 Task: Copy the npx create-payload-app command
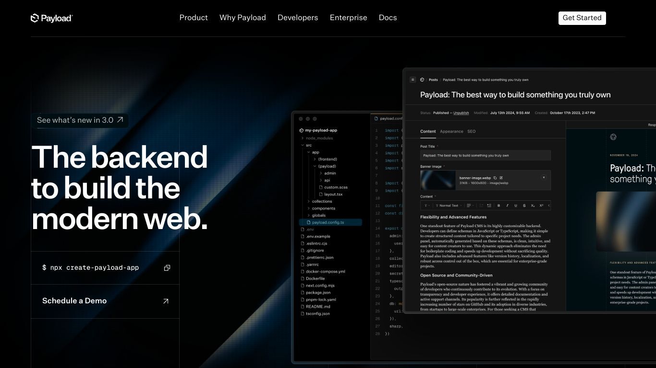167,268
